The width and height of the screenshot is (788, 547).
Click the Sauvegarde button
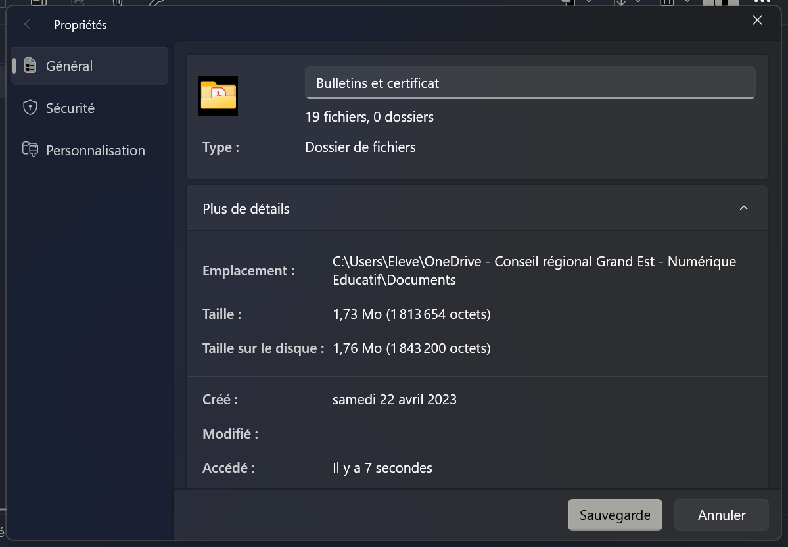point(614,515)
